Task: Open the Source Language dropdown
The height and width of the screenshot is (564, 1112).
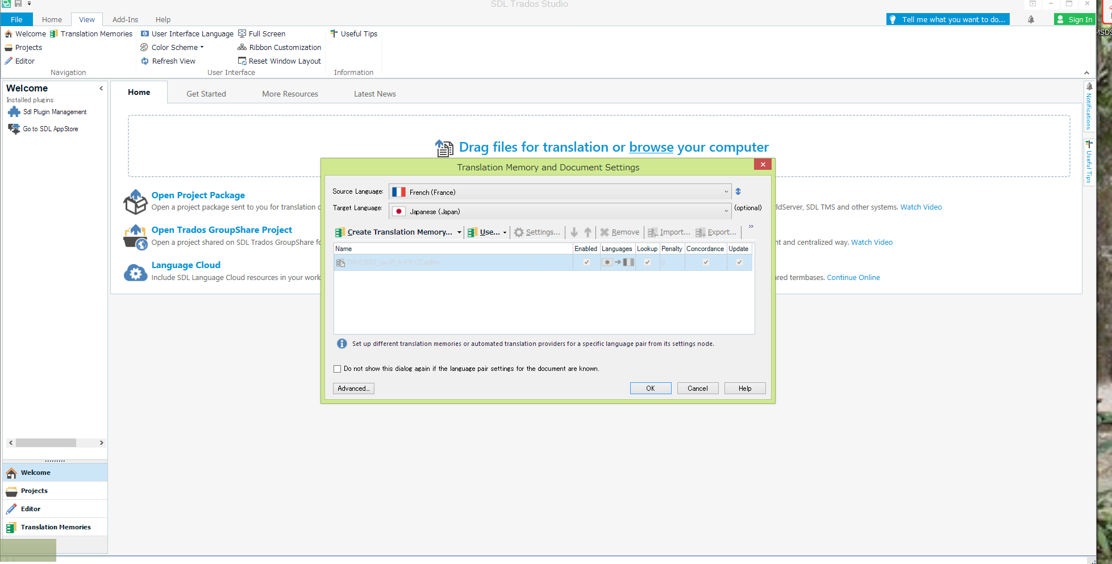Action: 560,192
